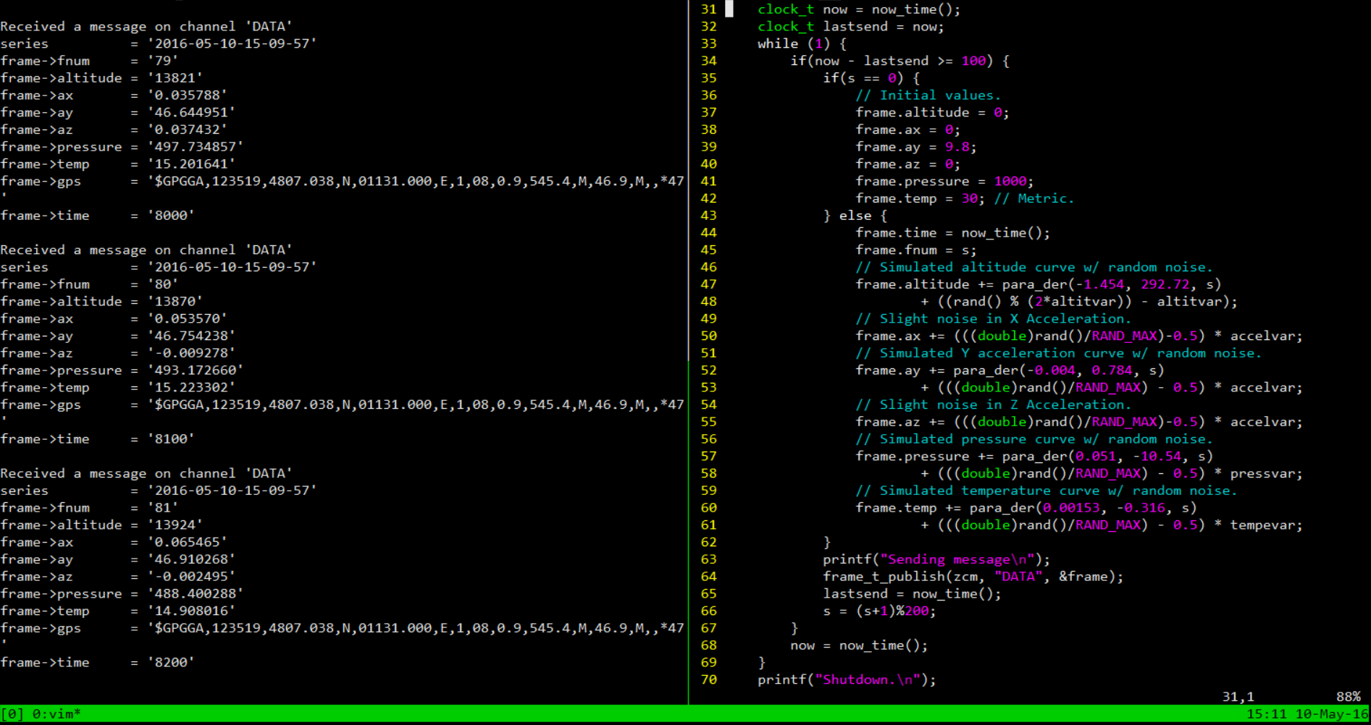Click the vim cursor block on line 31
The width and height of the screenshot is (1371, 725).
point(729,9)
